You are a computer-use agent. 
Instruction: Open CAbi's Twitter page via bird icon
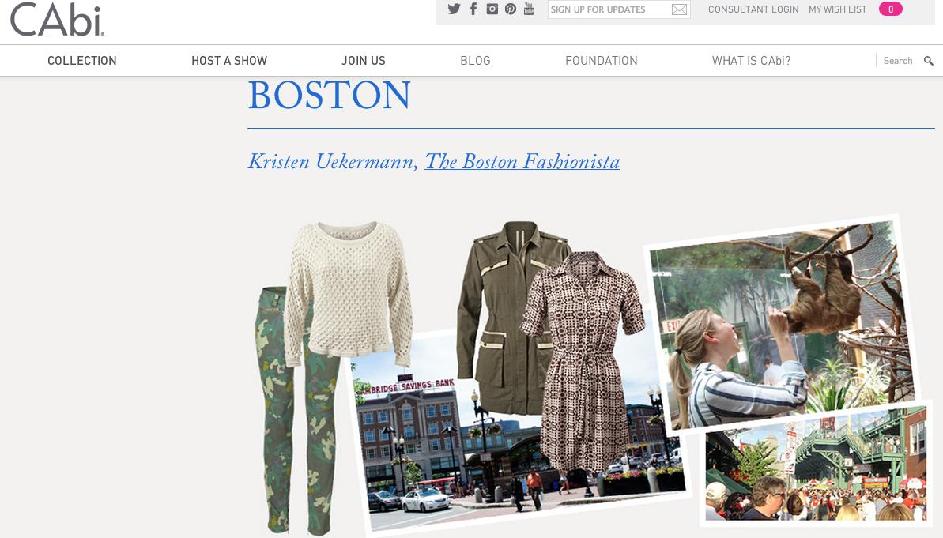coord(454,9)
